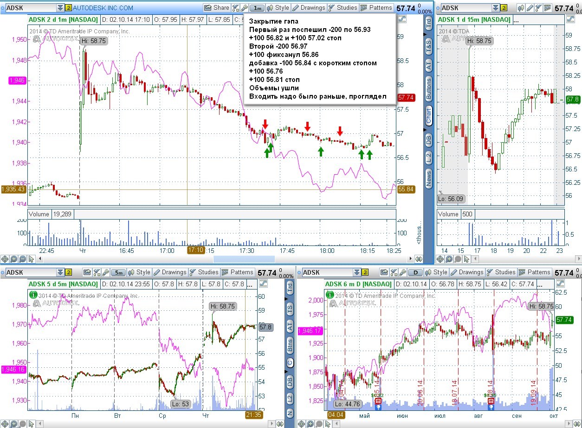Screen dimensions: 582x428
Task: Open Drawings menu in 1m chart
Action: pos(309,7)
